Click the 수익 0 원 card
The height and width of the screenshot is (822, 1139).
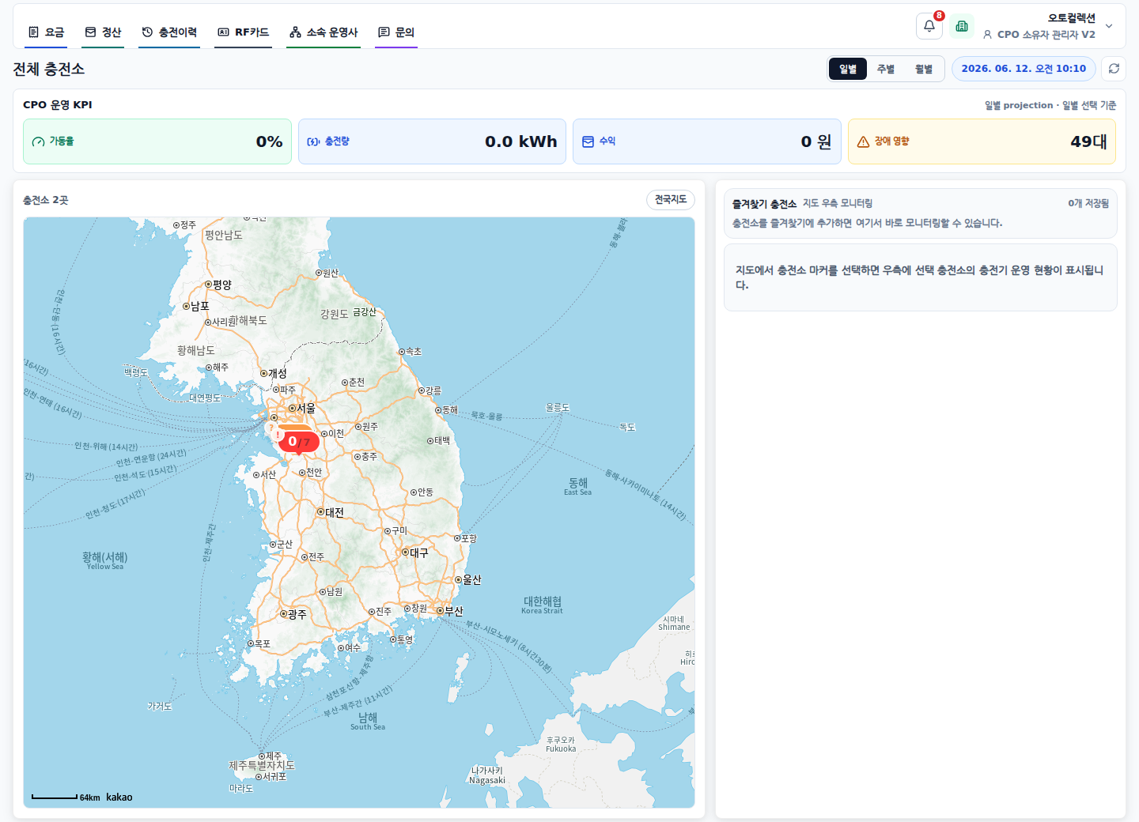pos(706,141)
